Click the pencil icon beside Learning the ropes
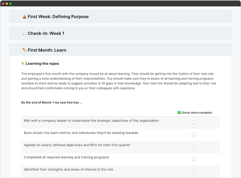This screenshot has height=178, width=241. [23, 64]
